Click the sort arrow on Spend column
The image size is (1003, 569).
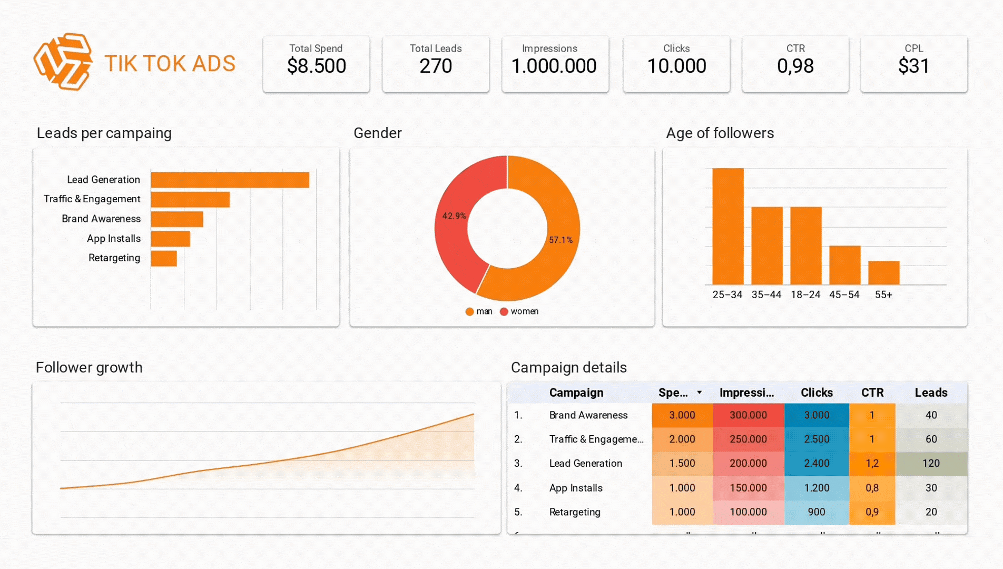pos(699,393)
